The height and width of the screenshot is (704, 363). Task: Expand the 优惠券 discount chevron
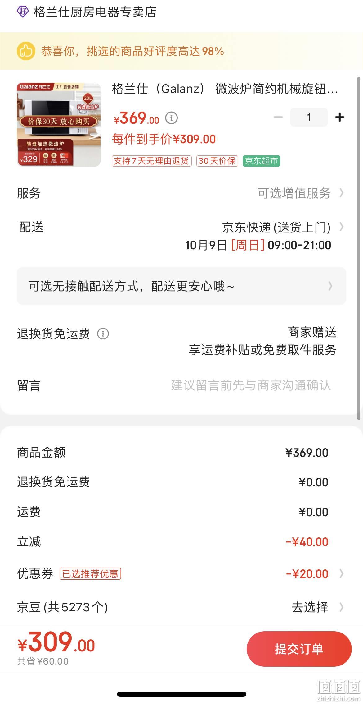[x=342, y=573]
